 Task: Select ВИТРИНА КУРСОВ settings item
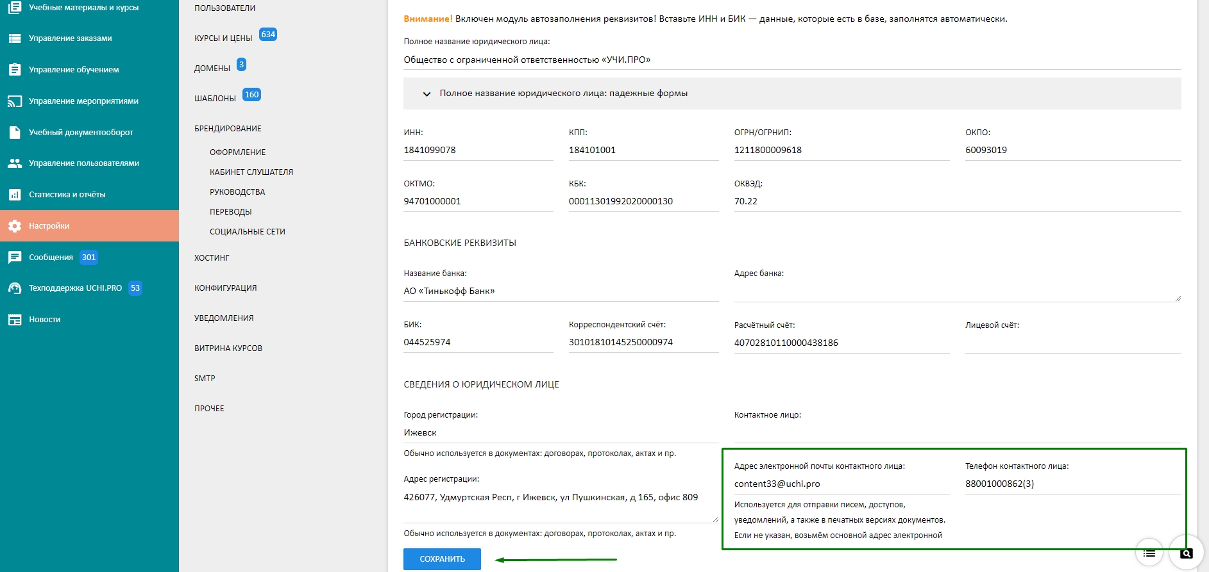coord(228,348)
